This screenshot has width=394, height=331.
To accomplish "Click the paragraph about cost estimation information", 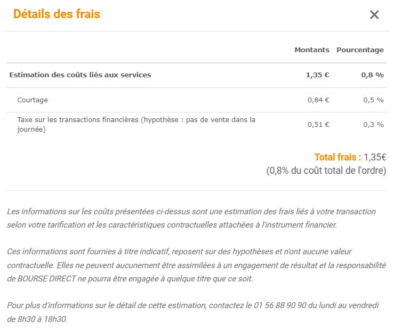I will pyautogui.click(x=191, y=218).
